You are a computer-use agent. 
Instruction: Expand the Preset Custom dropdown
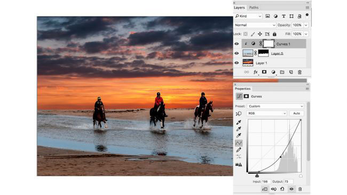[275, 106]
